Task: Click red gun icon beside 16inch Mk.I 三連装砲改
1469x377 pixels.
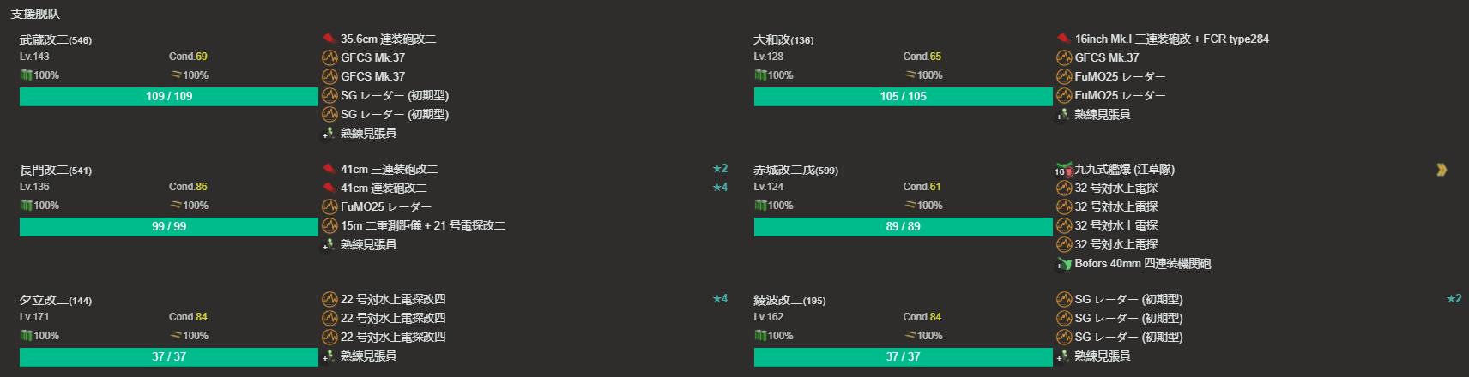Action: [x=1063, y=39]
